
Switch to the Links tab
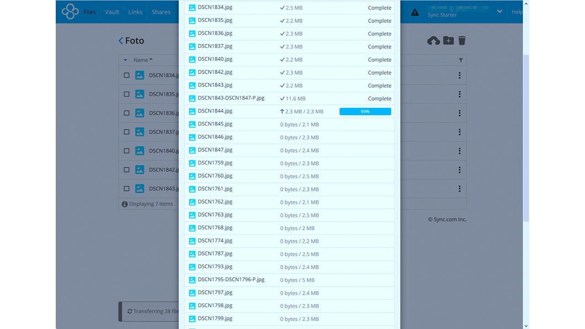135,12
